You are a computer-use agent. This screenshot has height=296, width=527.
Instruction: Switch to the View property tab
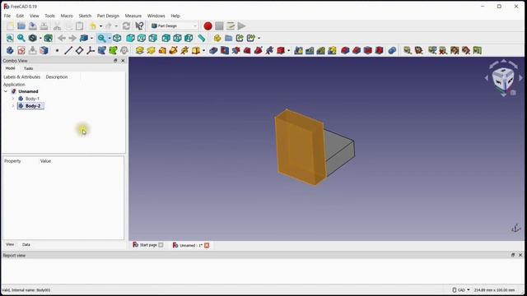click(10, 245)
